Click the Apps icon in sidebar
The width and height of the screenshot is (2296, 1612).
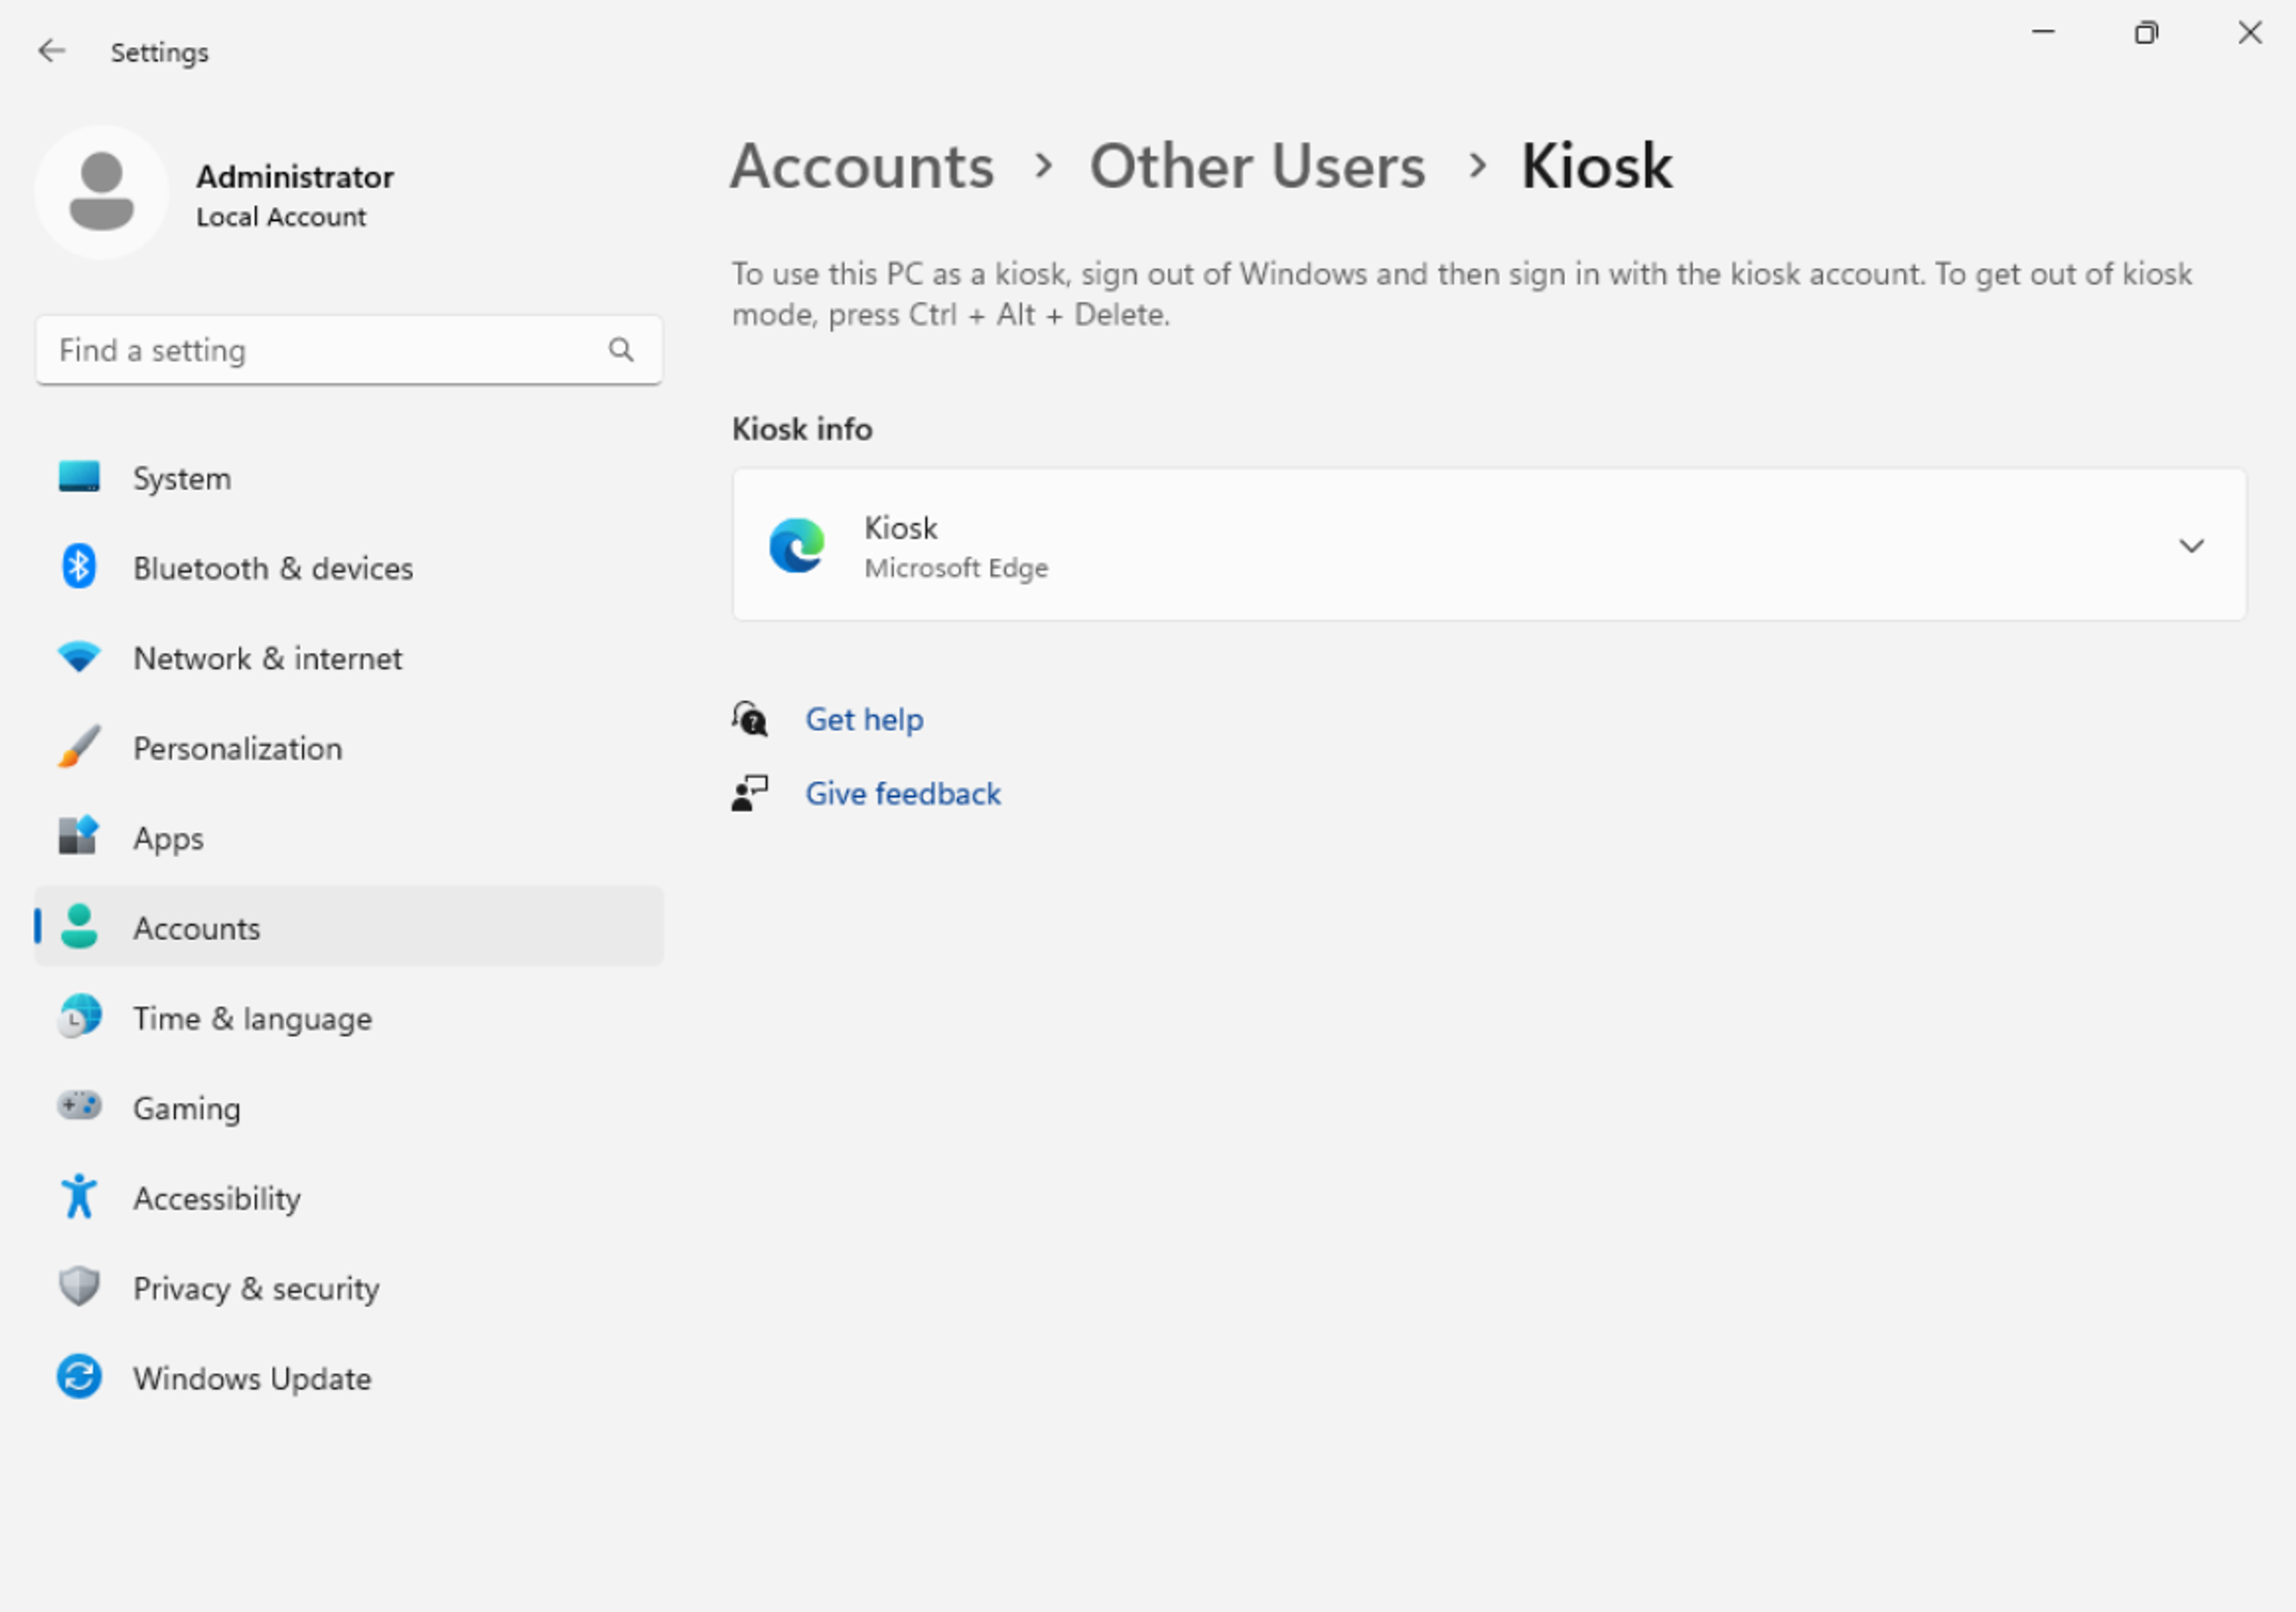pyautogui.click(x=79, y=837)
